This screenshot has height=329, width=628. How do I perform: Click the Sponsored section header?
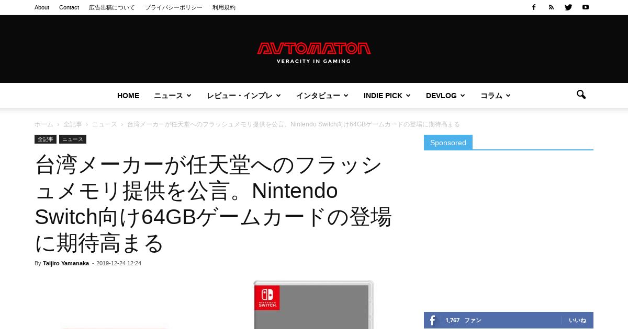(448, 143)
